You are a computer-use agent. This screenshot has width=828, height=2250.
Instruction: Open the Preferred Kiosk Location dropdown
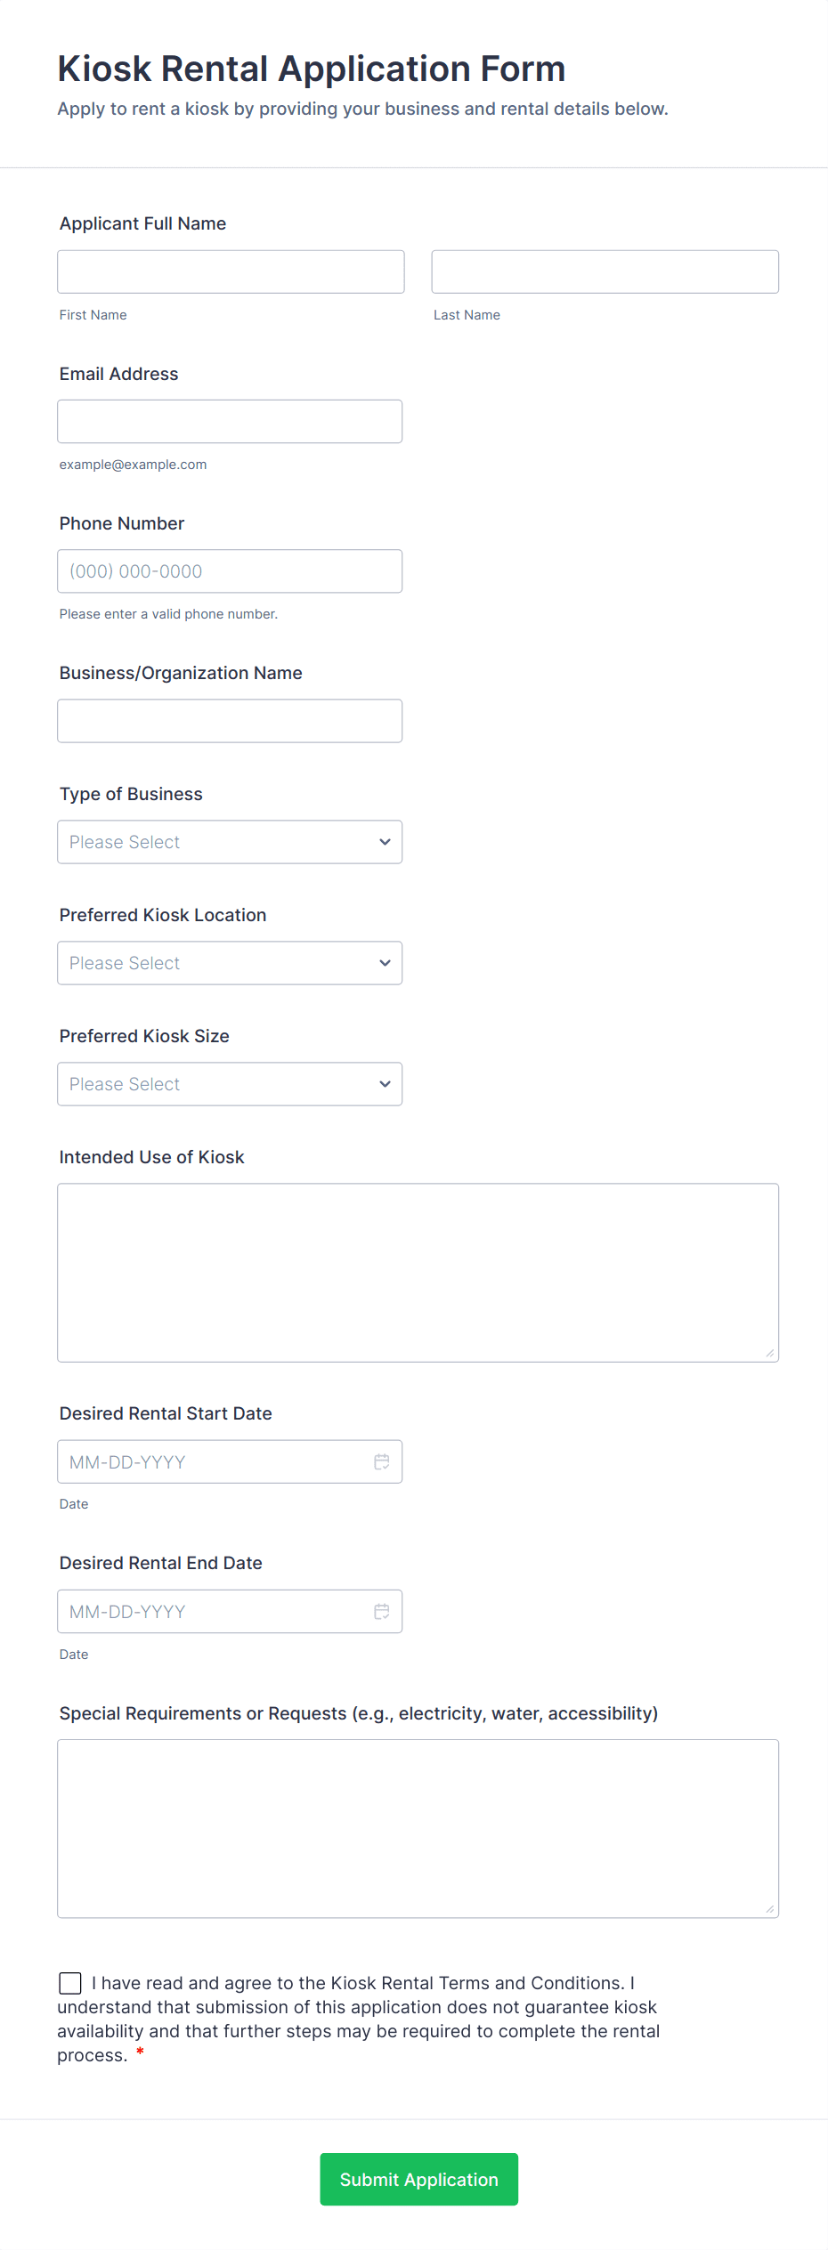click(230, 963)
